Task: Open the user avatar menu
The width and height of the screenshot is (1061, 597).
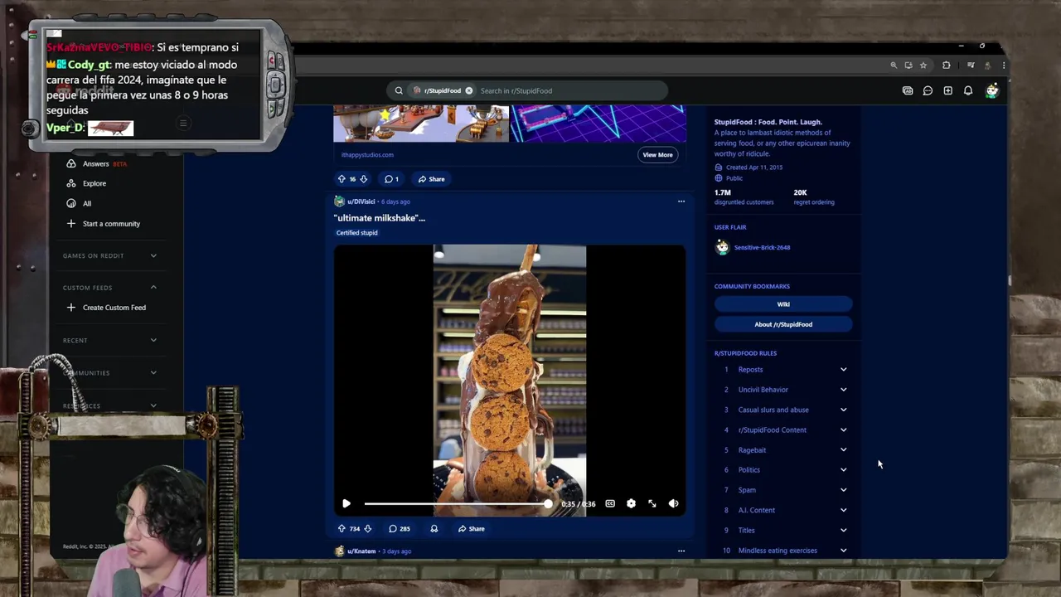Action: coord(991,90)
